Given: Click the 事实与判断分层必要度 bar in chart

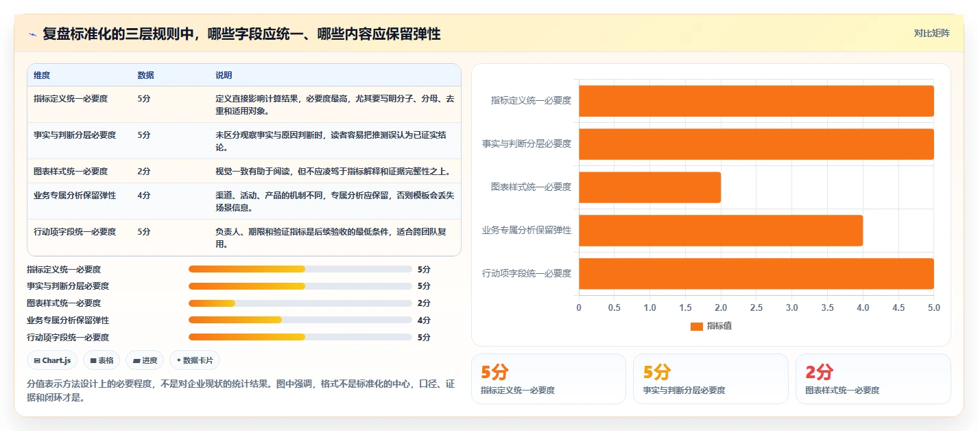Looking at the screenshot, I should tap(756, 144).
